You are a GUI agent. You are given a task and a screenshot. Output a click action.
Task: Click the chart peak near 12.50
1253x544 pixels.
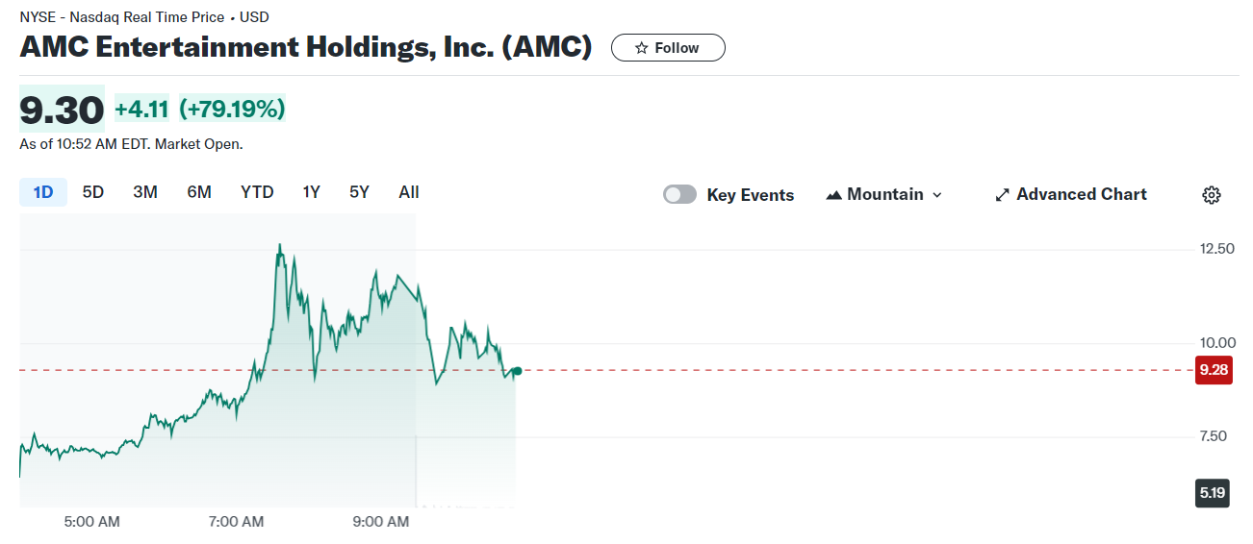pos(280,246)
